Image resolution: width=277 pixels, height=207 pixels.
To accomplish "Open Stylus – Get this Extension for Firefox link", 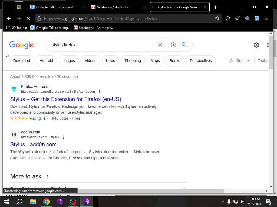I will (66, 99).
